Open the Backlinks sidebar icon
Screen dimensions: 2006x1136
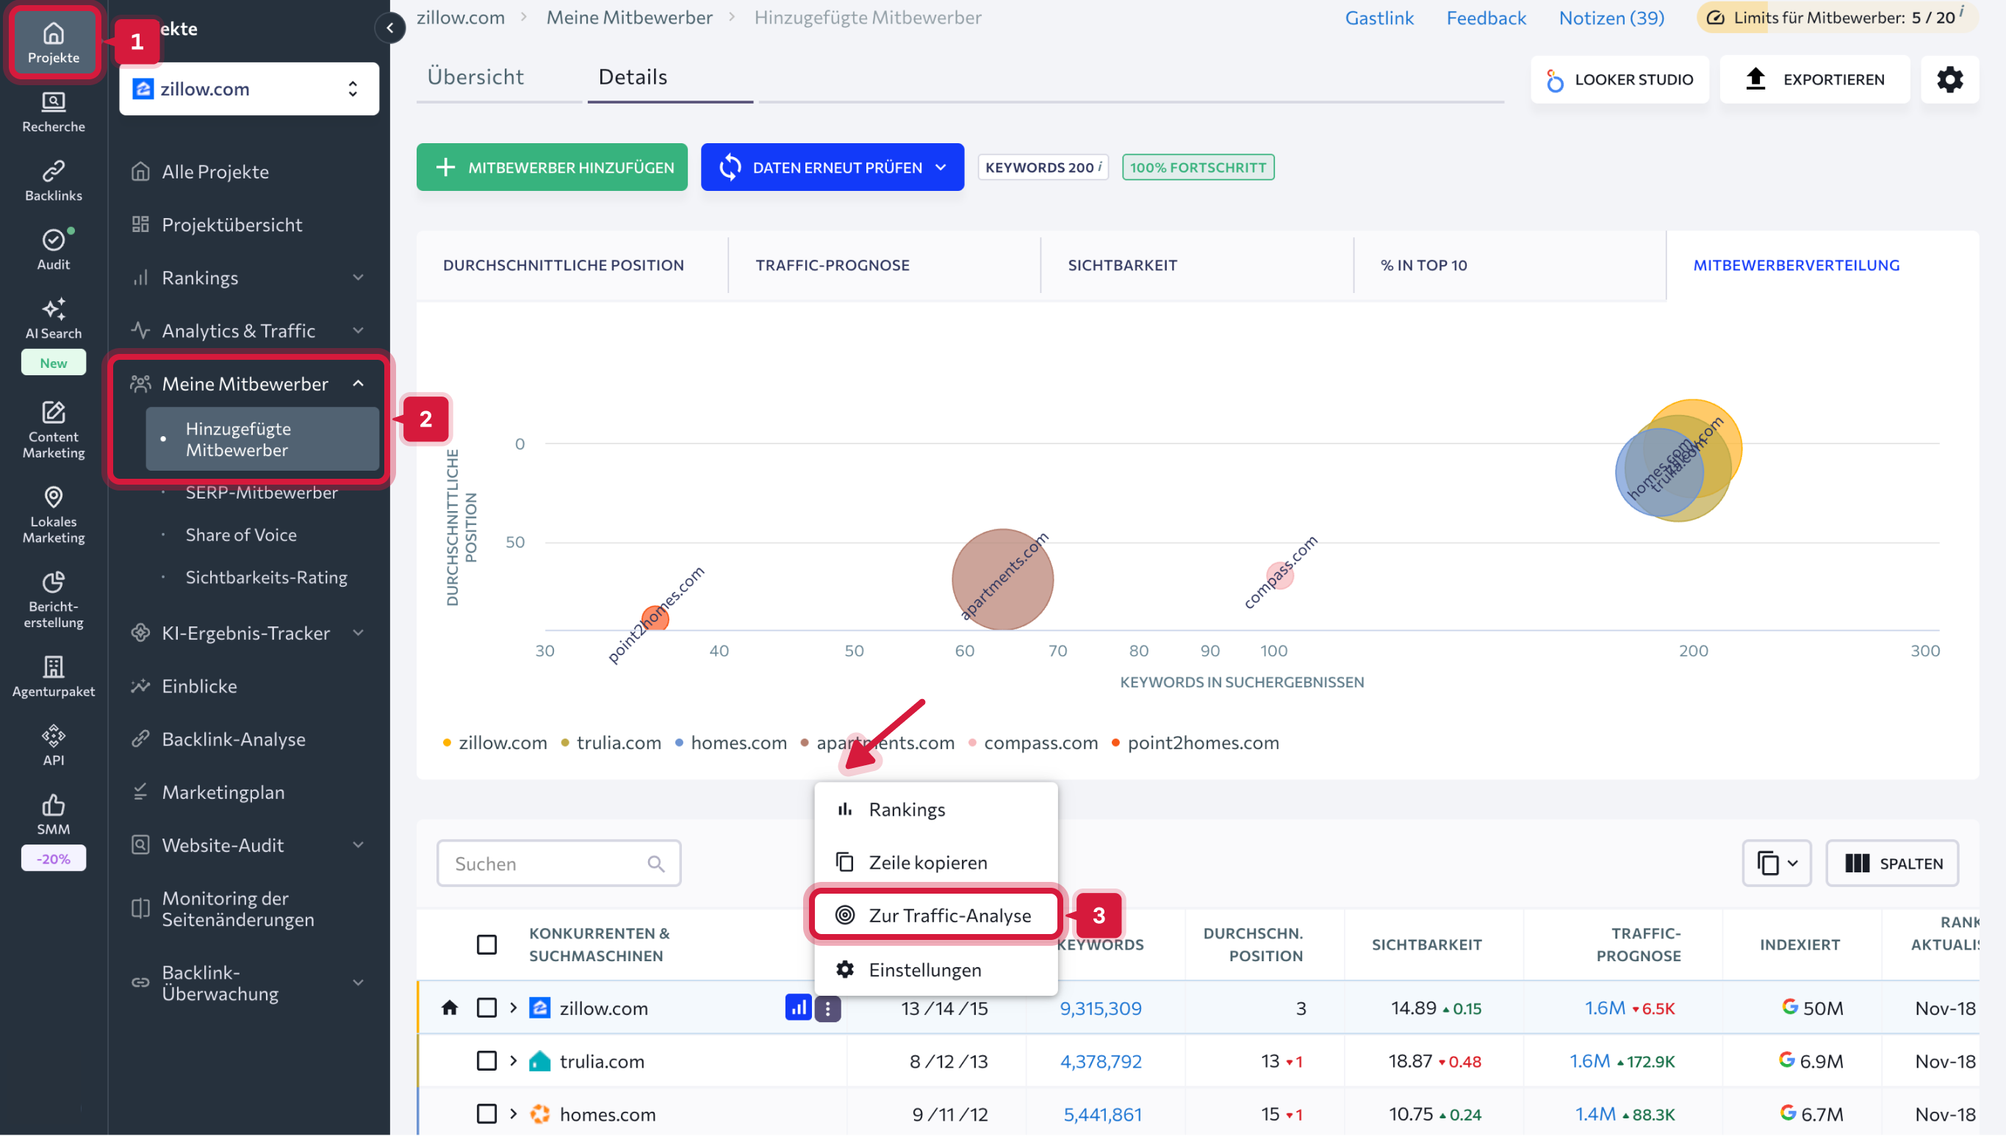pos(53,180)
